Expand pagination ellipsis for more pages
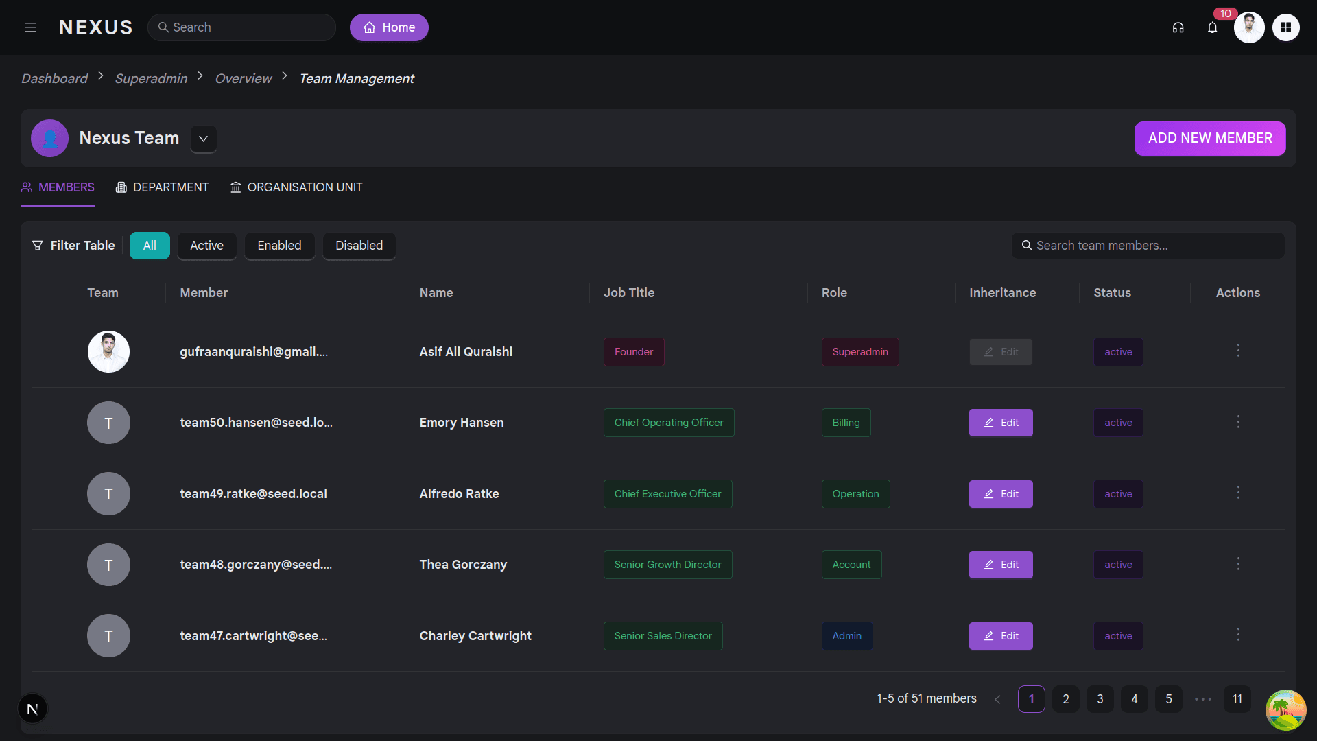Viewport: 1317px width, 741px height. pyautogui.click(x=1203, y=699)
